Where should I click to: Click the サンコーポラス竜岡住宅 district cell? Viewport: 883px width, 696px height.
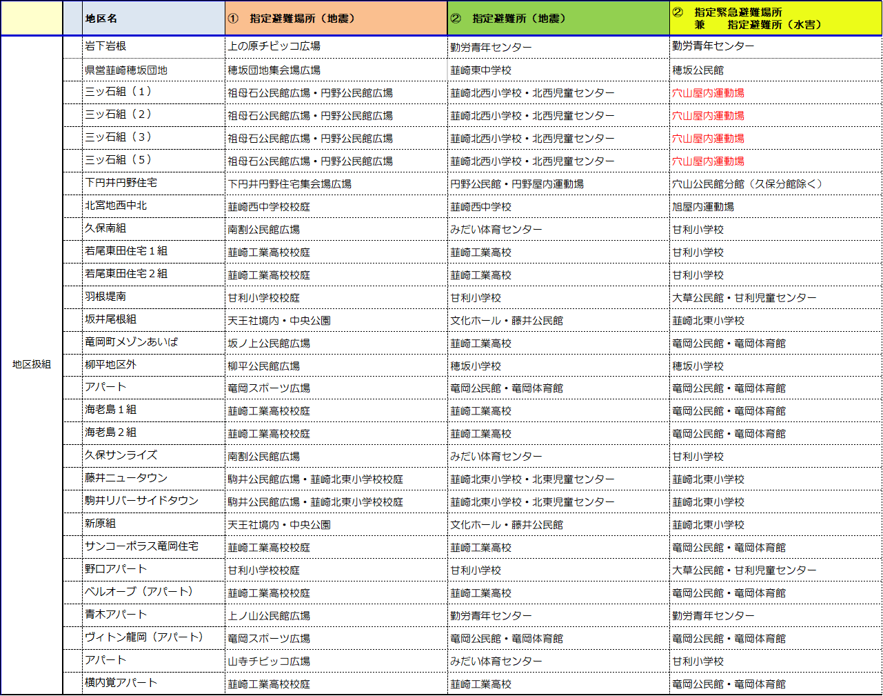point(154,547)
